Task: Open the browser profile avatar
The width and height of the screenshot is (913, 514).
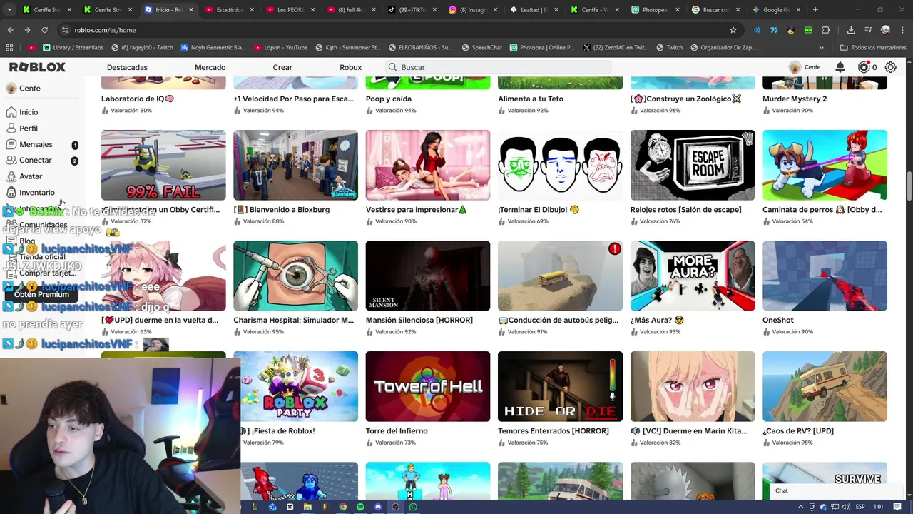Action: click(x=885, y=30)
